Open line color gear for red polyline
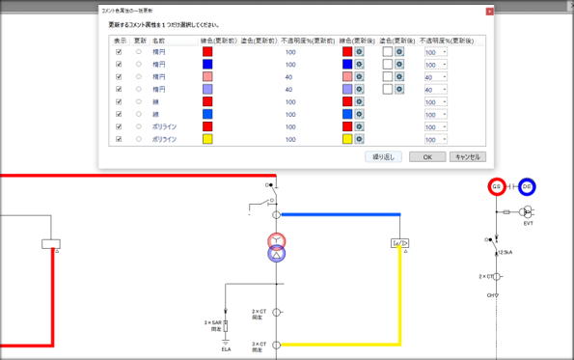This screenshot has width=574, height=360. (x=359, y=126)
